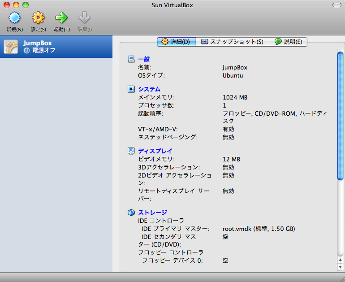The image size is (345, 282).
Task: Click the ディスプレイ section monitor icon
Action: coord(131,151)
